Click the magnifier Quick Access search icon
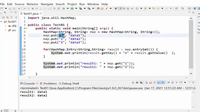The width and height of the screenshot is (200, 112). pyautogui.click(x=182, y=8)
